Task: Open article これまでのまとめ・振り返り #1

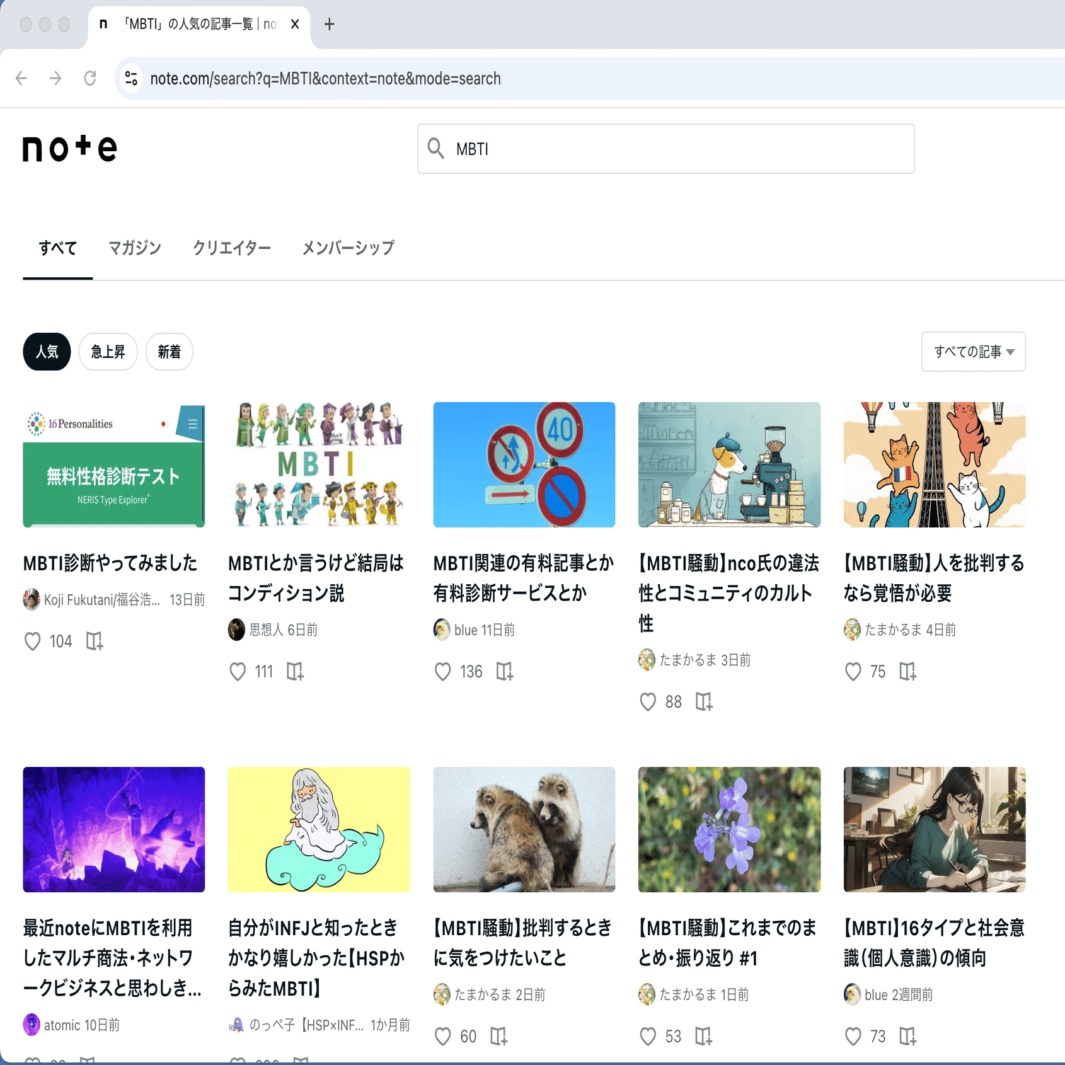Action: [x=728, y=943]
